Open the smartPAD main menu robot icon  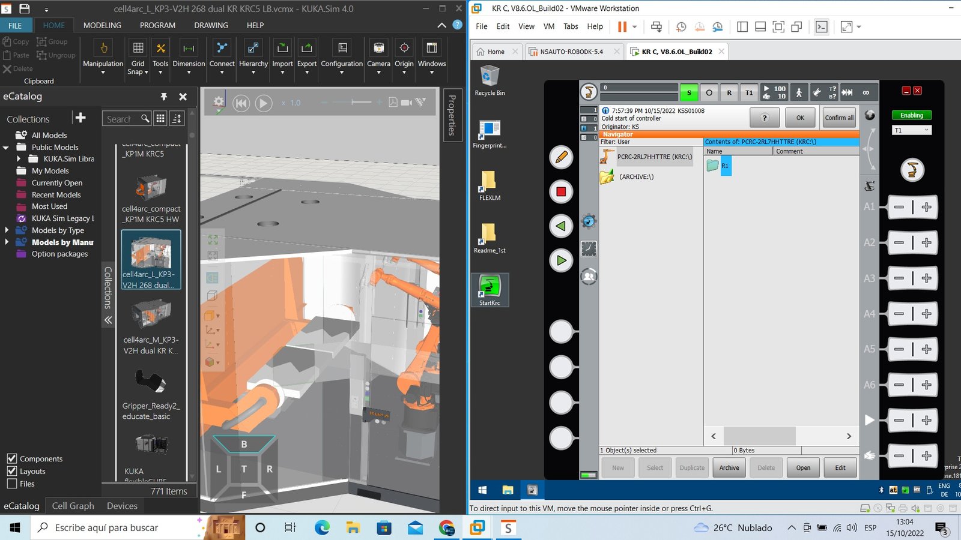coord(589,92)
